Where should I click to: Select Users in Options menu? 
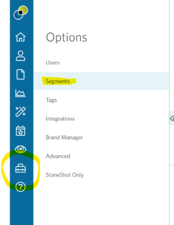point(53,62)
